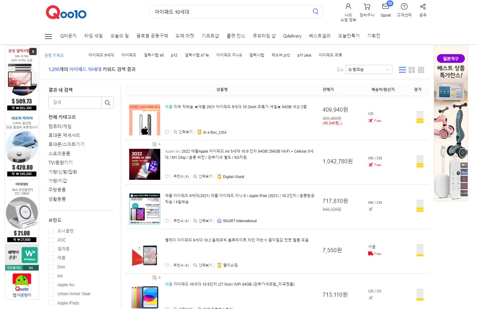Select the 안드로이드 app tab

pos(14,268)
